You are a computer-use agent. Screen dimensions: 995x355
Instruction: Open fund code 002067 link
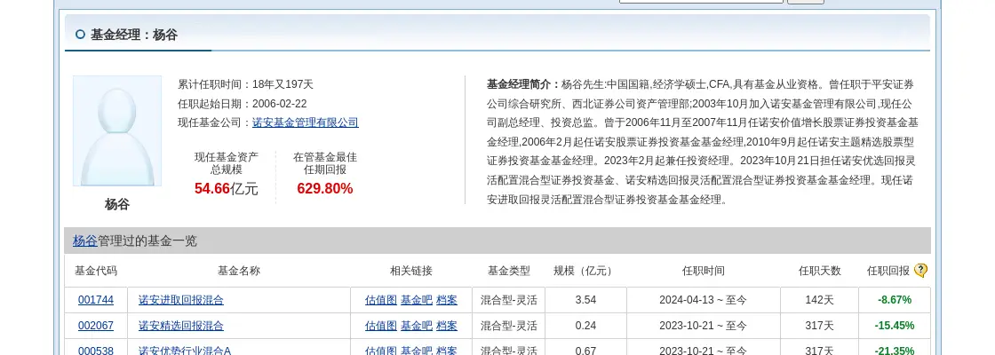coord(96,326)
